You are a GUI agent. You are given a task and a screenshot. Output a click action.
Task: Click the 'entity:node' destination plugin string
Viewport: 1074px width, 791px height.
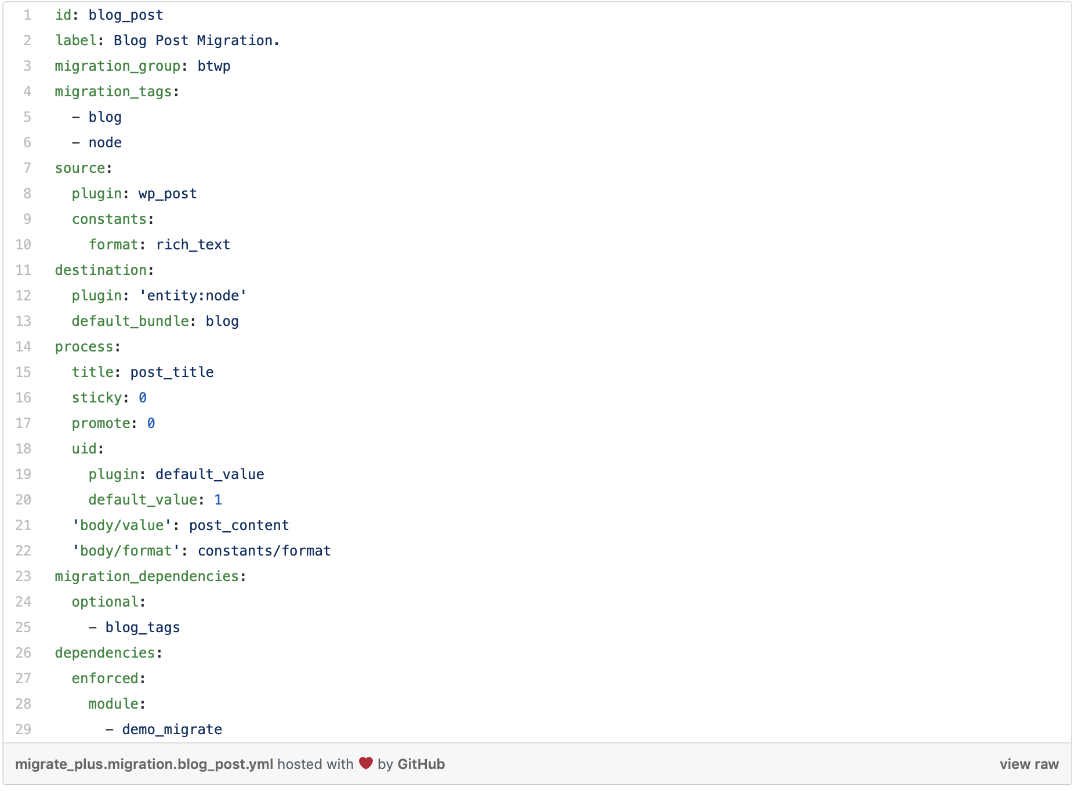pyautogui.click(x=193, y=296)
